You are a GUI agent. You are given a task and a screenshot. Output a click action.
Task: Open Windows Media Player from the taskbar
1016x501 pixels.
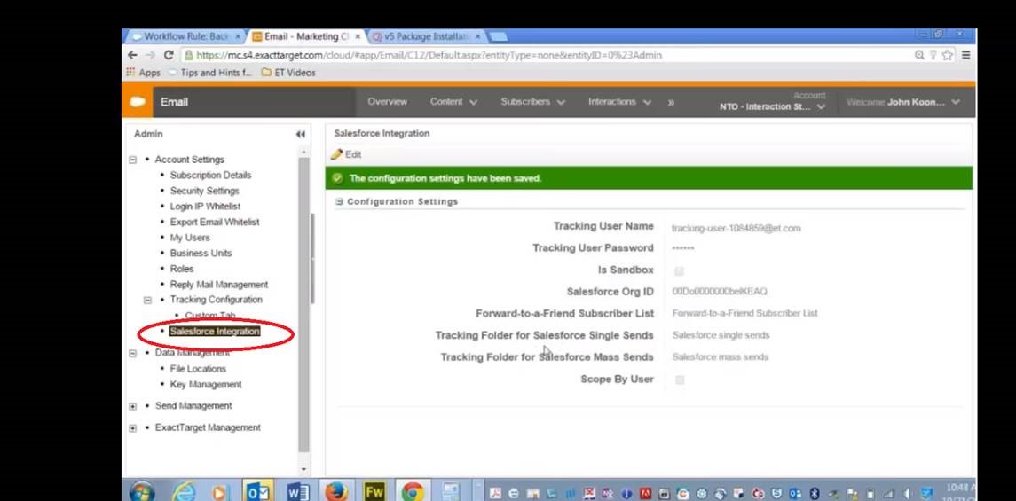(220, 493)
